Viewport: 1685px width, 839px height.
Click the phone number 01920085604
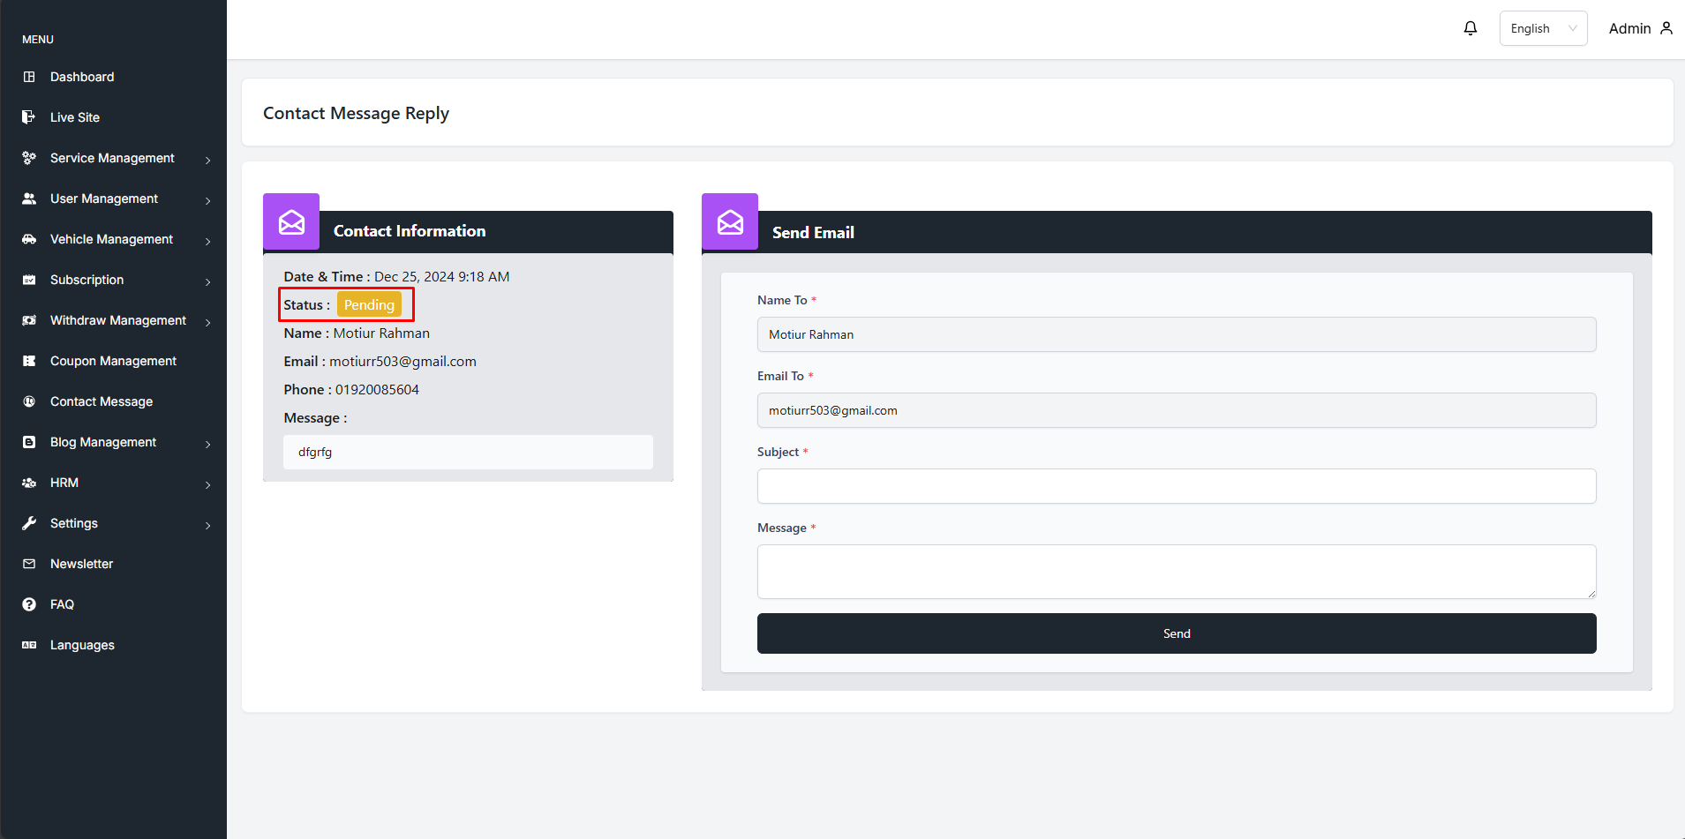(377, 390)
